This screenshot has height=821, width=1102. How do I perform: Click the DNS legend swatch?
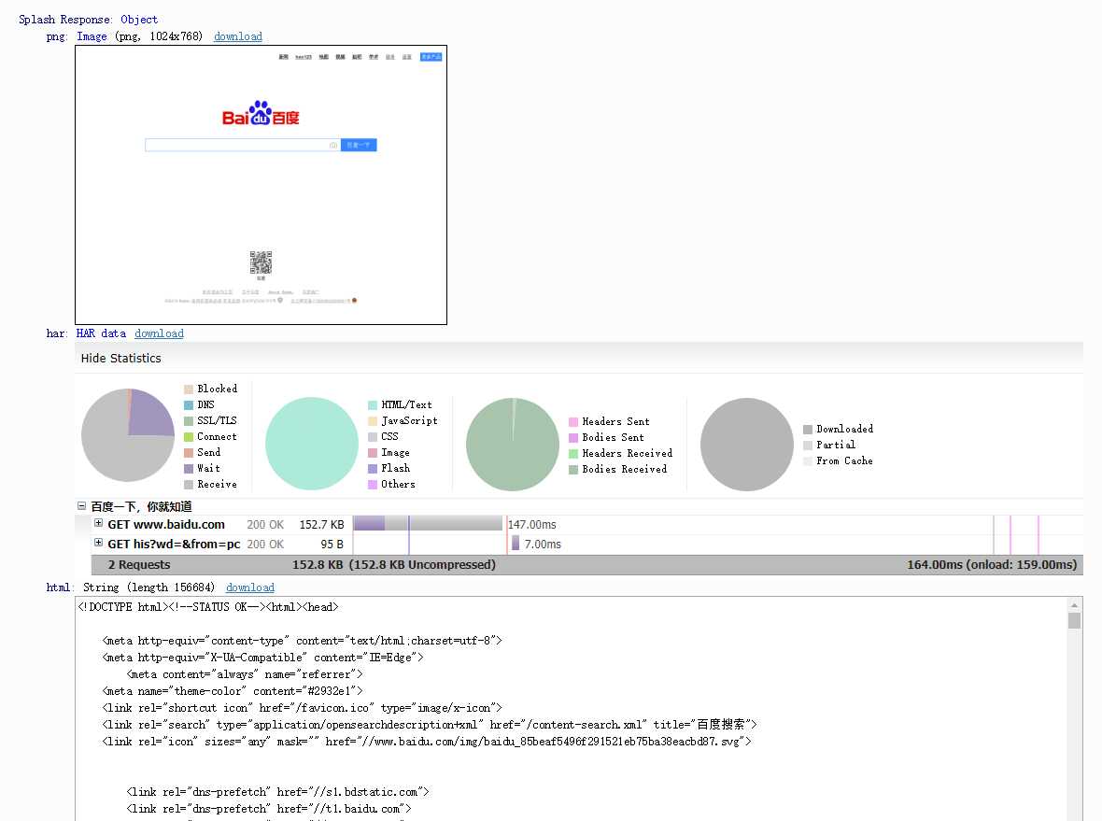point(189,404)
